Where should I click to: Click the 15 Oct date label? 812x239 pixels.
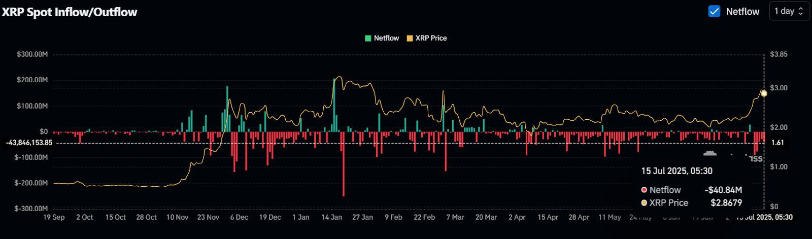pyautogui.click(x=116, y=217)
